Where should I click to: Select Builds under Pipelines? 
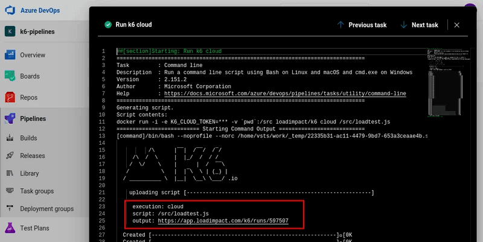click(28, 138)
